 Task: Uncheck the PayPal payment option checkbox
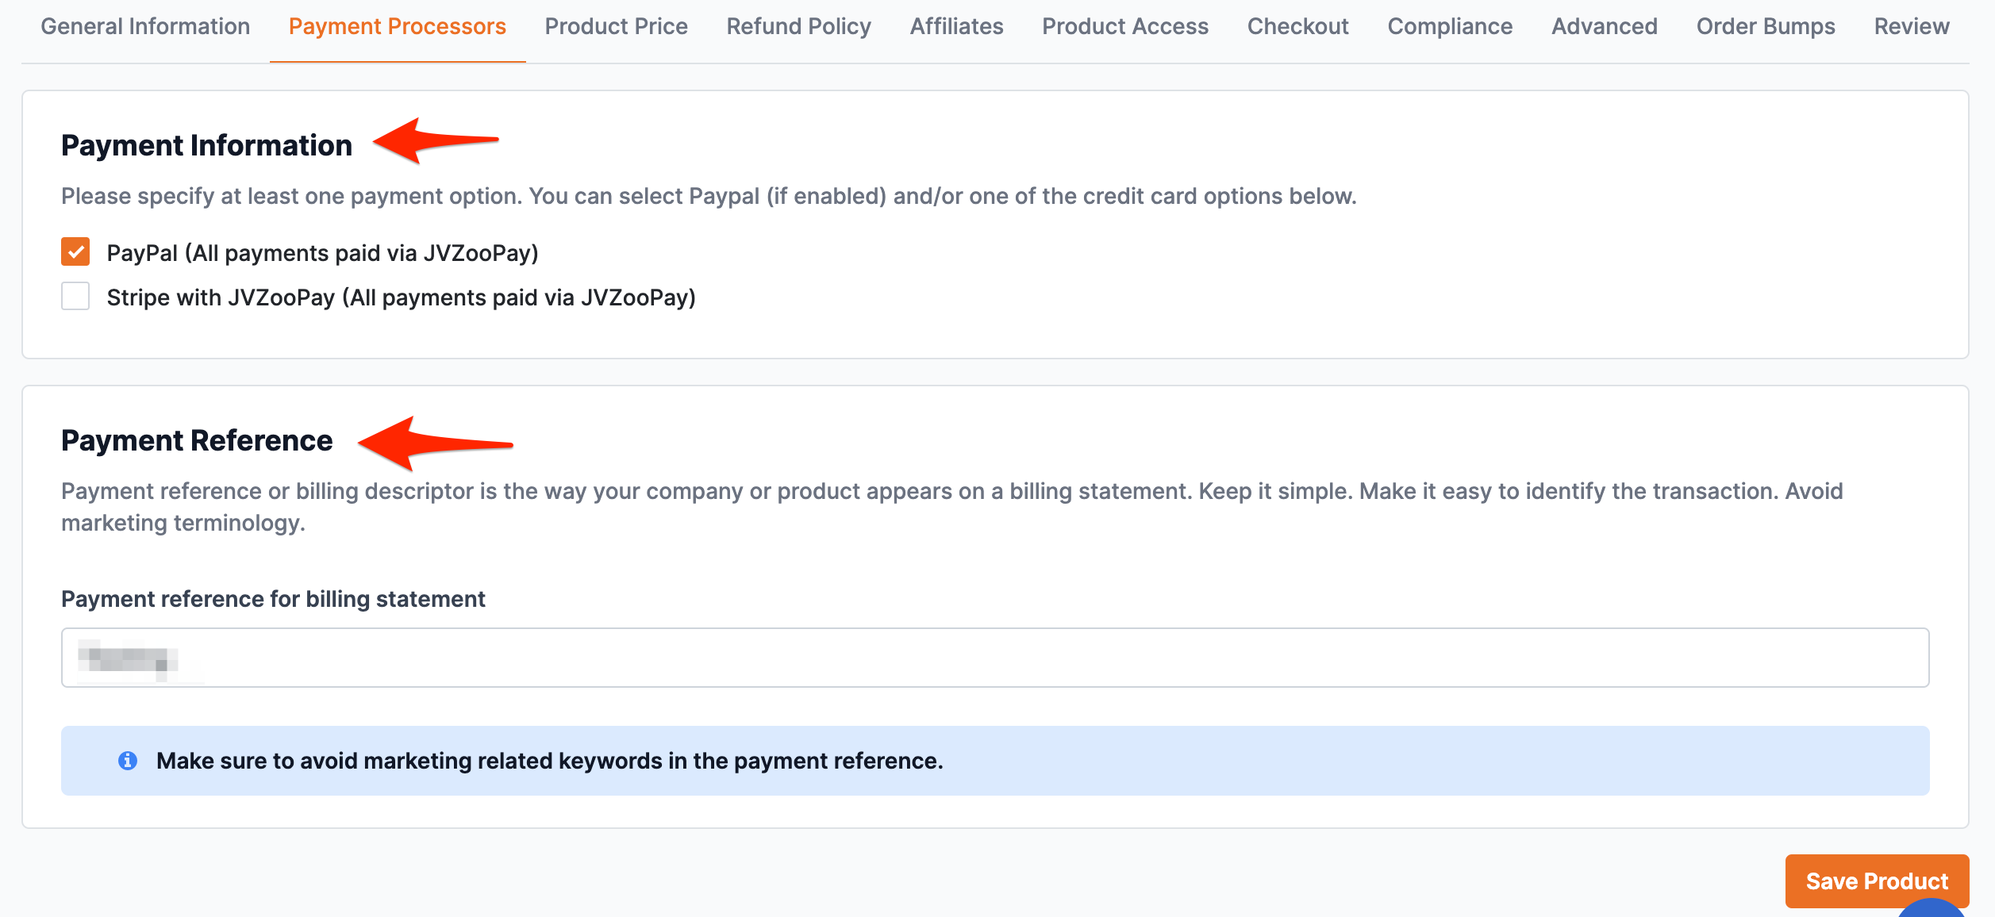click(75, 251)
